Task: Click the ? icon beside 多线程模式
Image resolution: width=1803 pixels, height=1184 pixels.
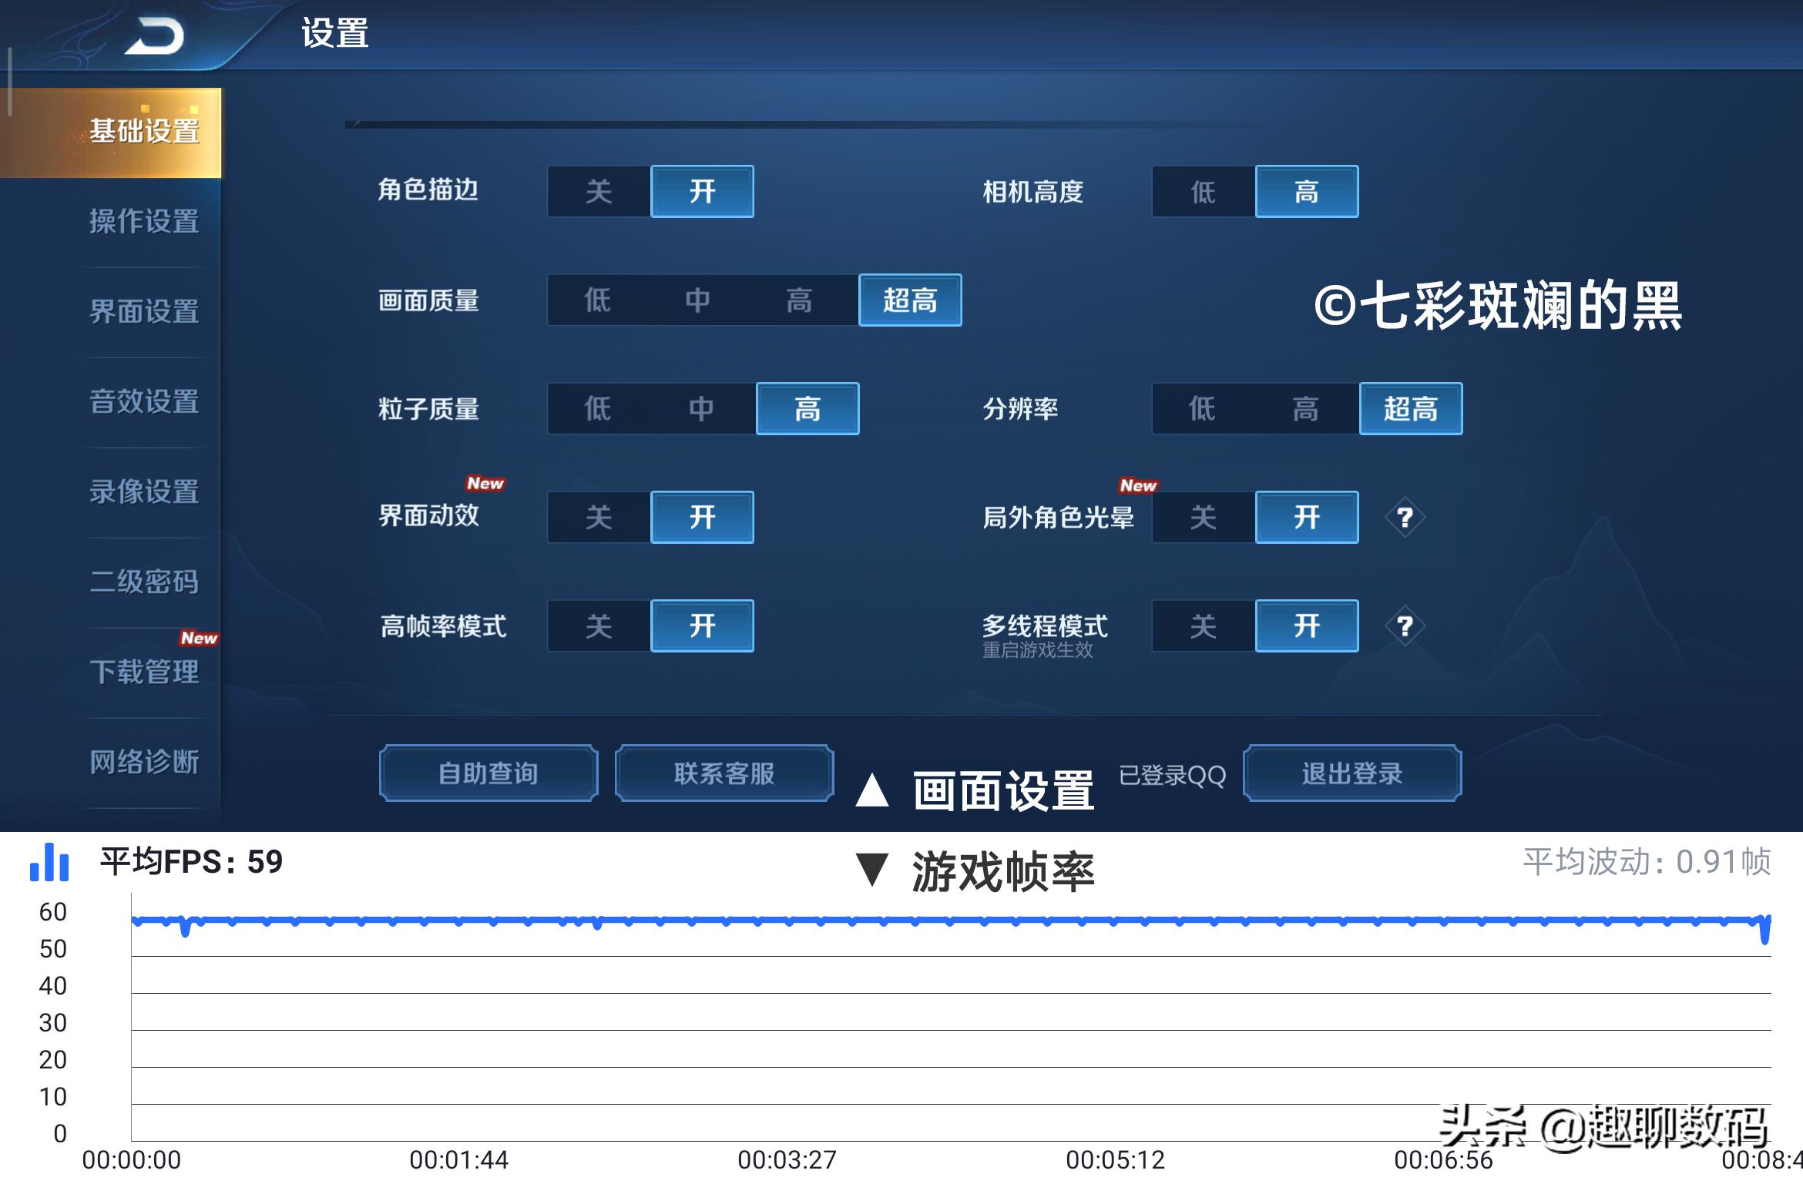Action: tap(1405, 626)
